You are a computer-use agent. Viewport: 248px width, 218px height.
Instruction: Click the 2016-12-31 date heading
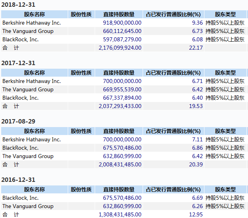pos(18,179)
